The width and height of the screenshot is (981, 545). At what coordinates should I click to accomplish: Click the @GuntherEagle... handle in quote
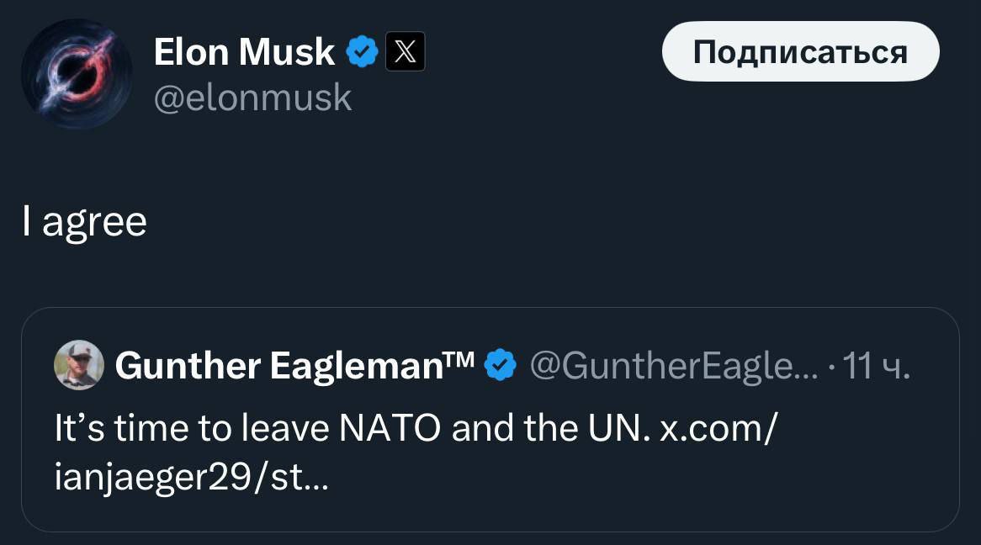coord(669,366)
